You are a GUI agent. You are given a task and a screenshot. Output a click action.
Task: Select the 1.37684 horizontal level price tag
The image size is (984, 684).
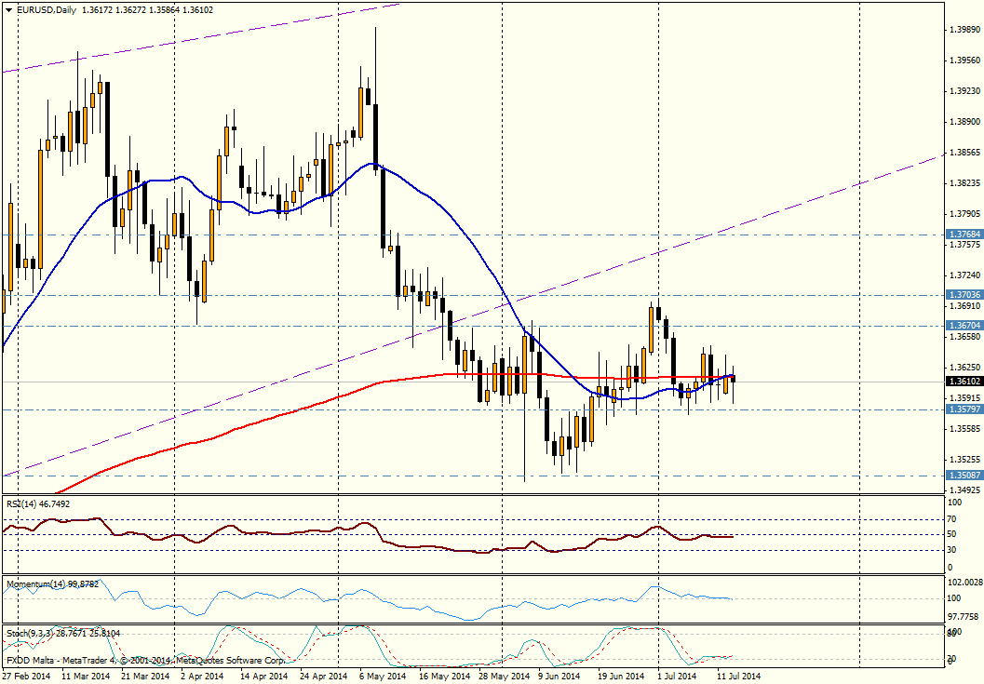coord(963,235)
